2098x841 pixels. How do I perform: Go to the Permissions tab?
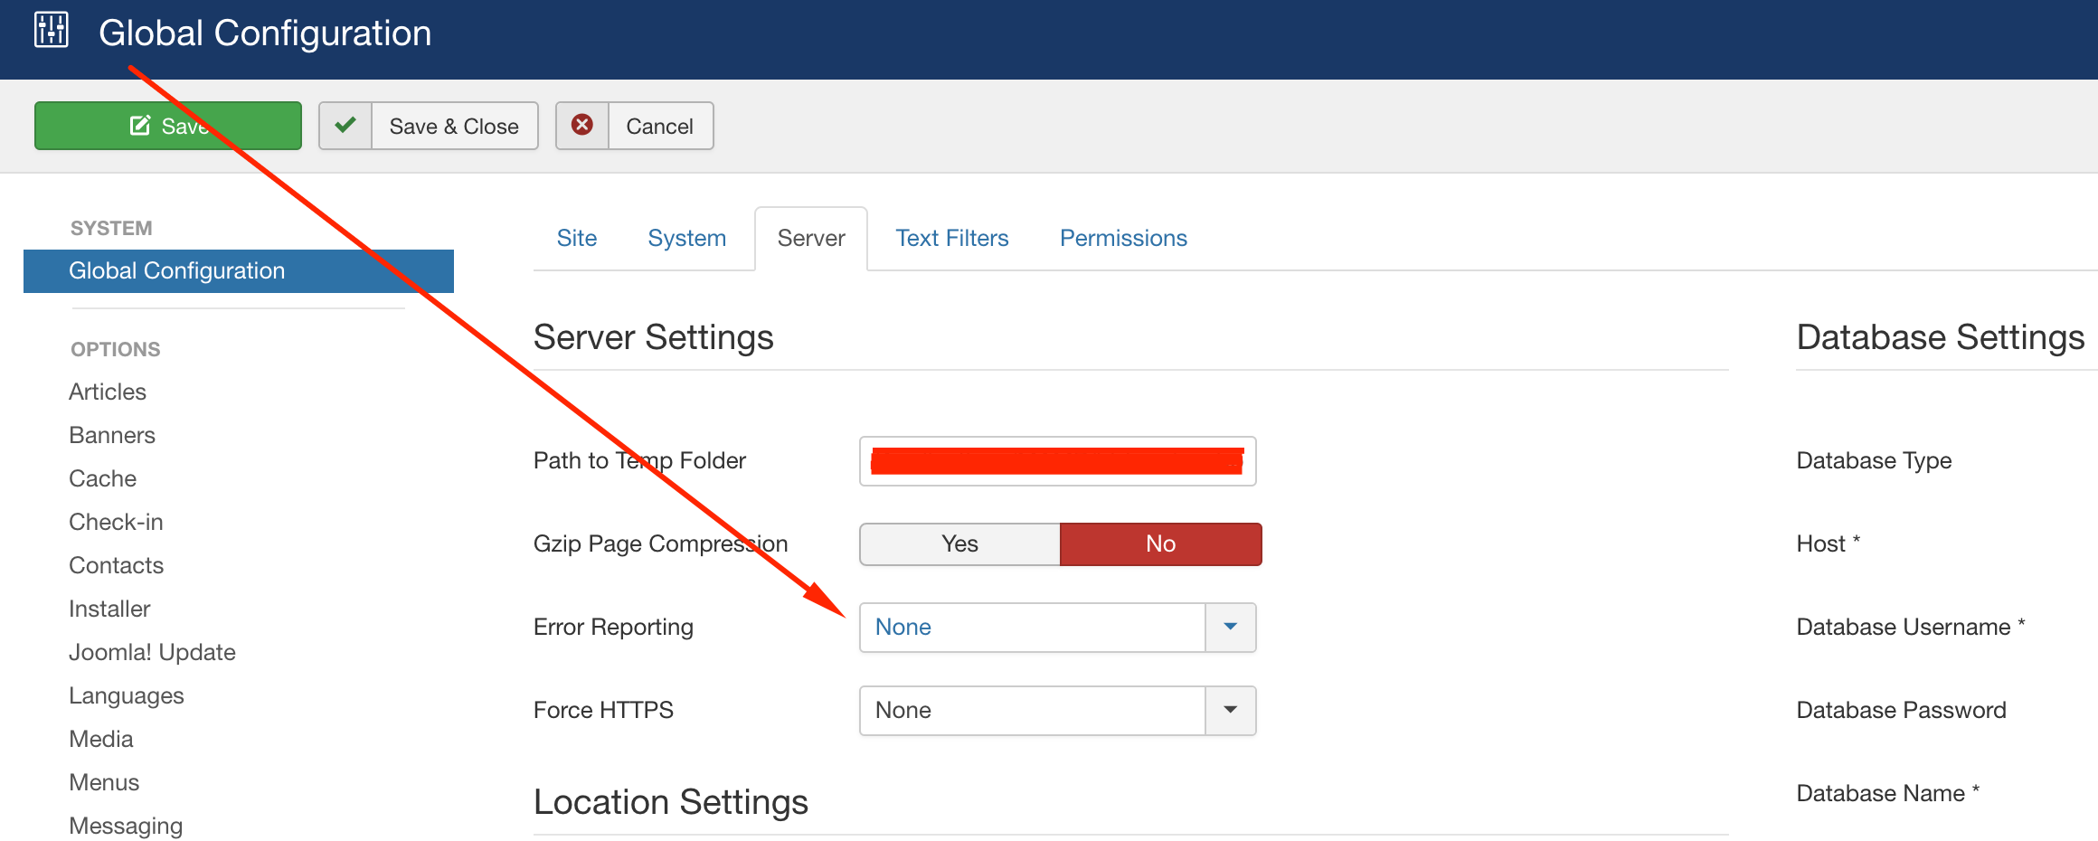[1123, 238]
